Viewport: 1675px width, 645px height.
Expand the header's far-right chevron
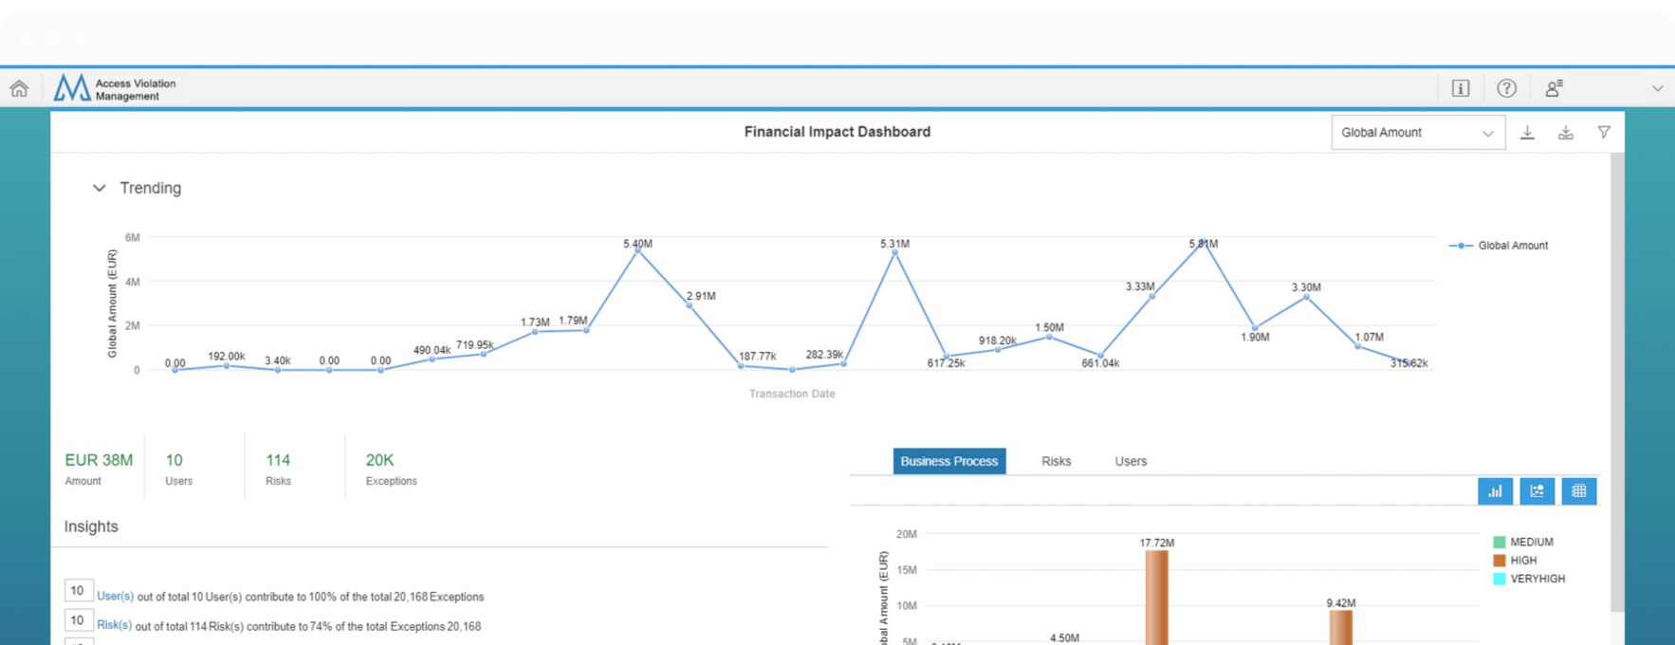[x=1657, y=88]
